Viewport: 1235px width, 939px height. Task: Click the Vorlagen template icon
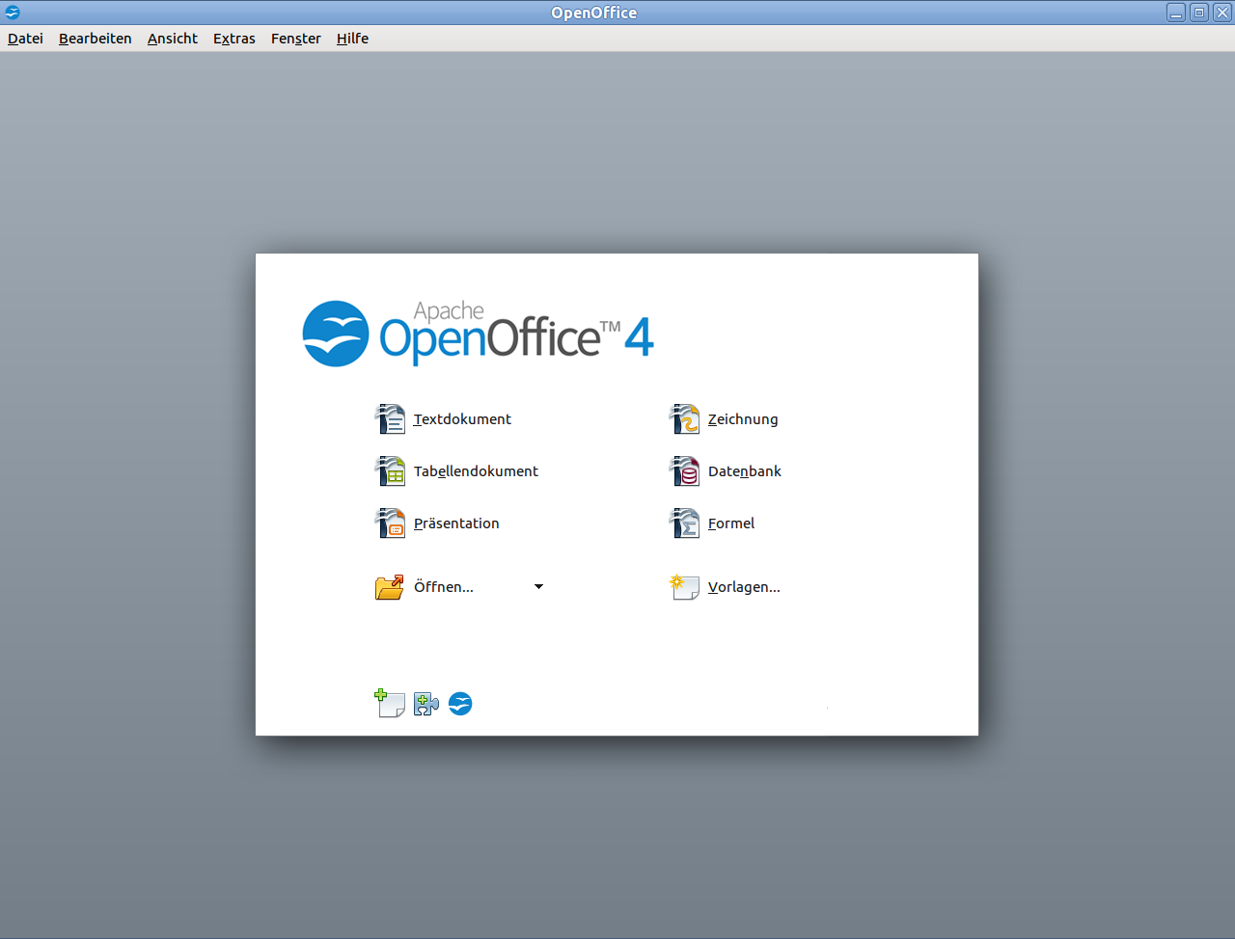click(x=684, y=587)
